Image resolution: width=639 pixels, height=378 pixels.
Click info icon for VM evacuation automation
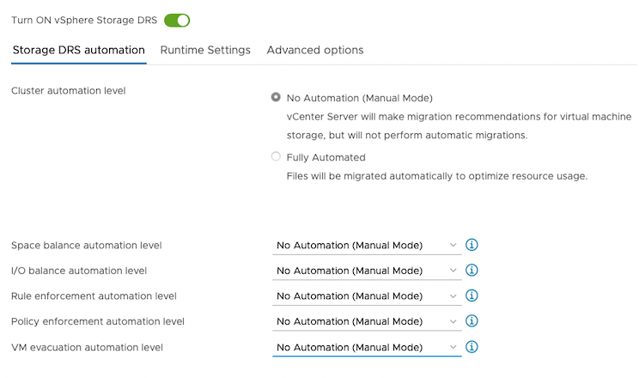point(472,347)
